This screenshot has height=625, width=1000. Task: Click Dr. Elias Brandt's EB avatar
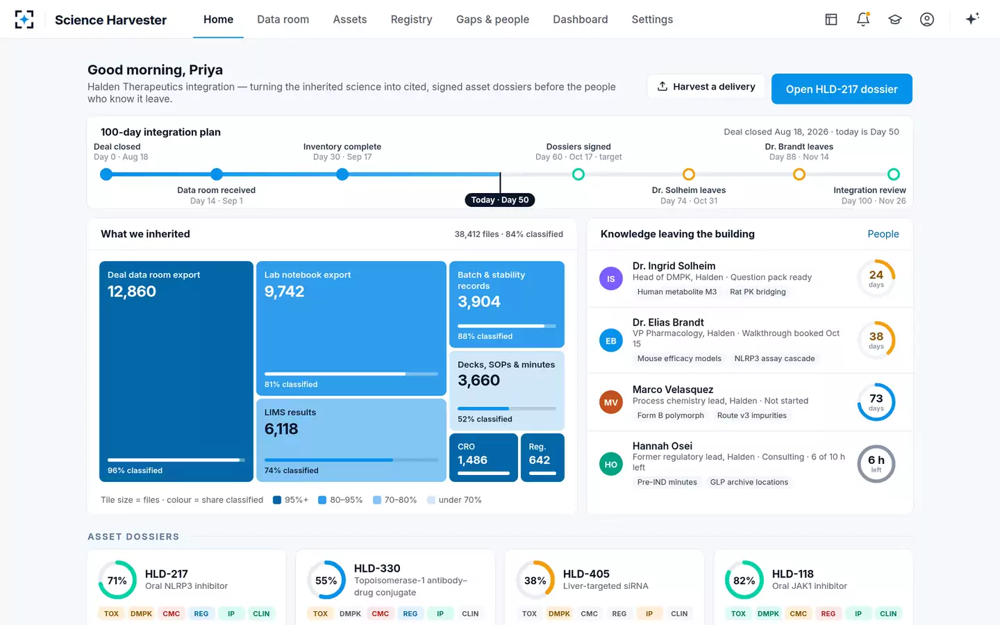pyautogui.click(x=611, y=340)
